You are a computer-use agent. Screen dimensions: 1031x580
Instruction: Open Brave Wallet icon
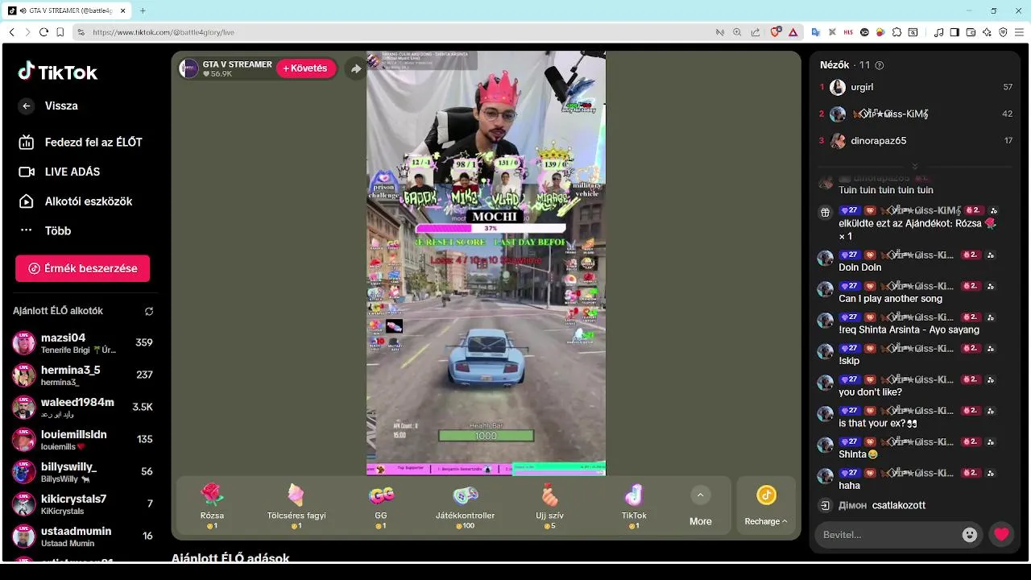pyautogui.click(x=971, y=32)
